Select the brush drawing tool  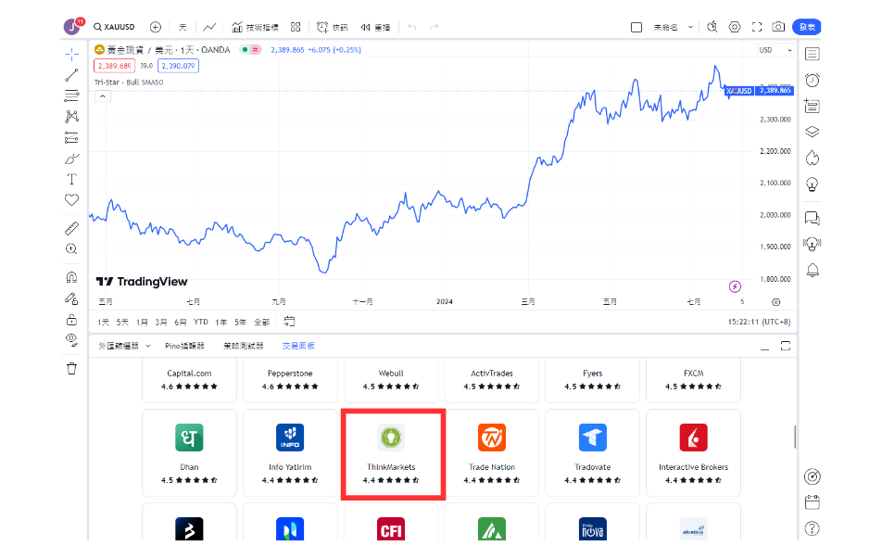pos(71,159)
